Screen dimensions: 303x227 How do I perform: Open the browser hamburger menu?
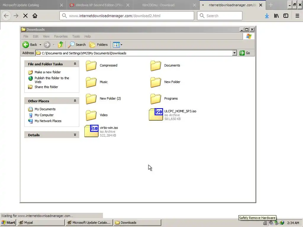coord(297,16)
